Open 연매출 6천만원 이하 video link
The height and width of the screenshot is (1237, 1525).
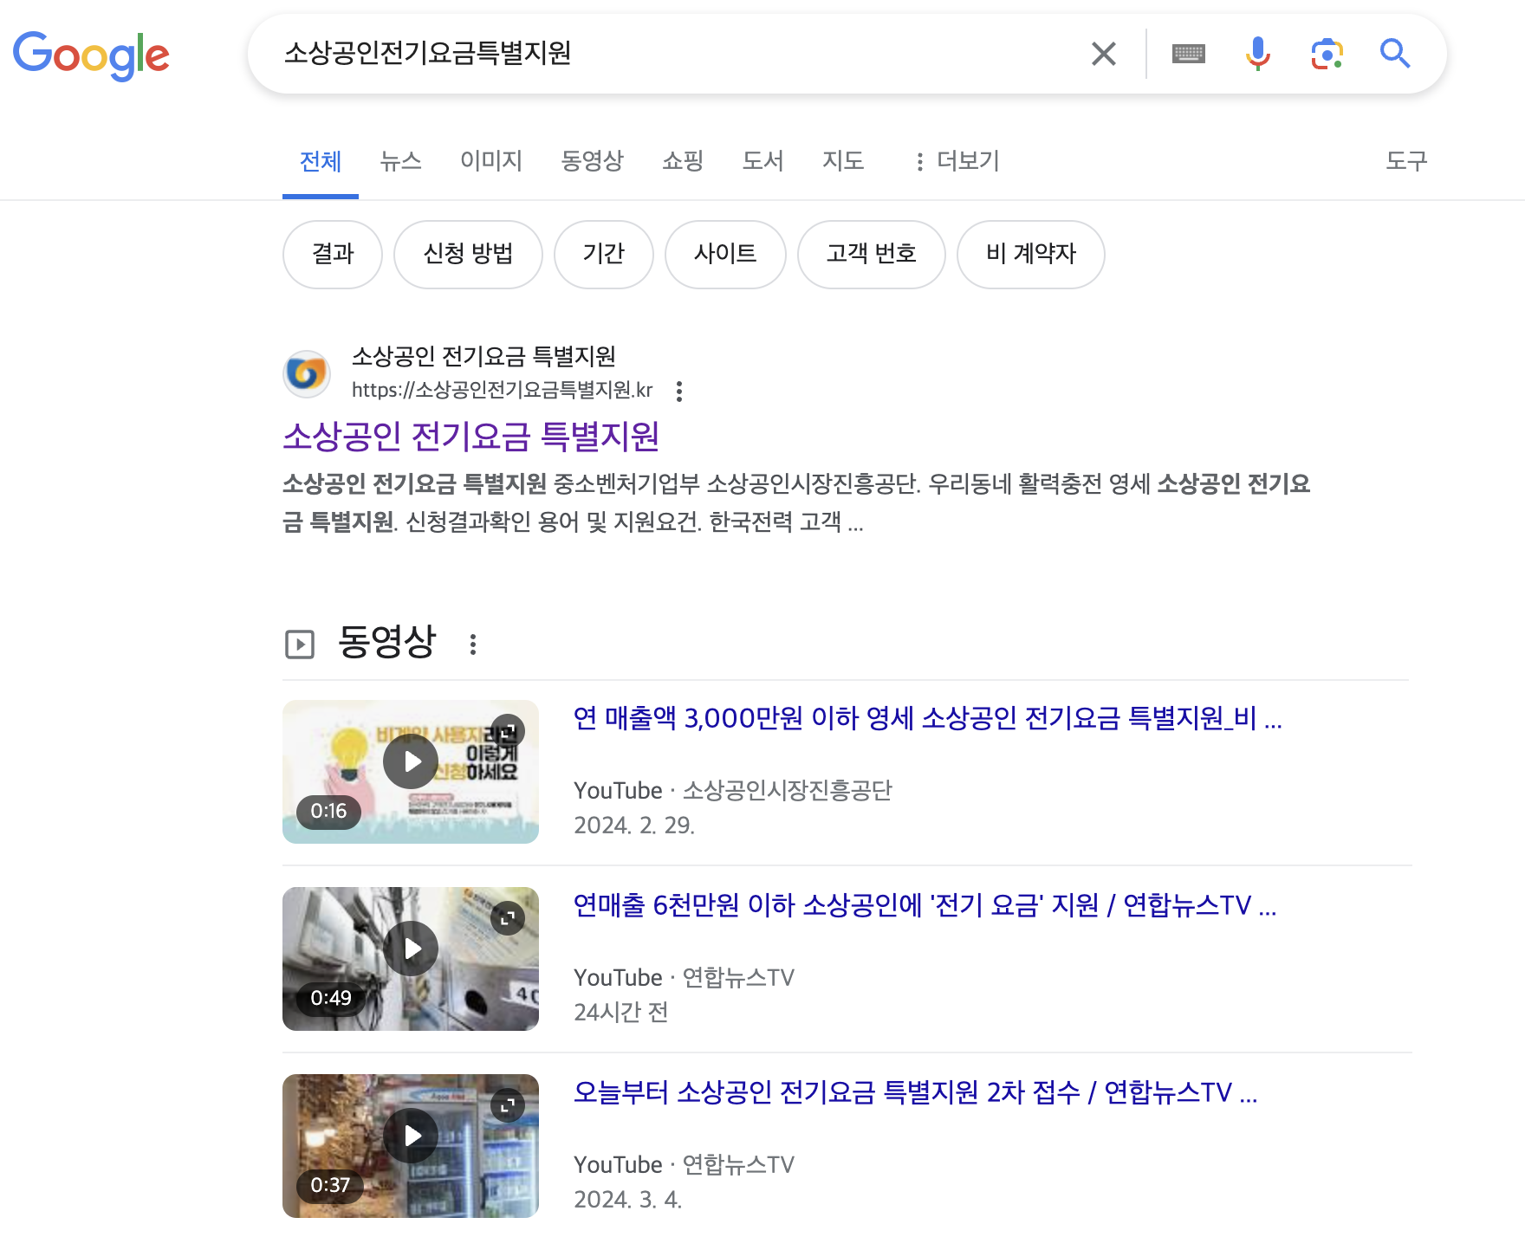click(925, 905)
